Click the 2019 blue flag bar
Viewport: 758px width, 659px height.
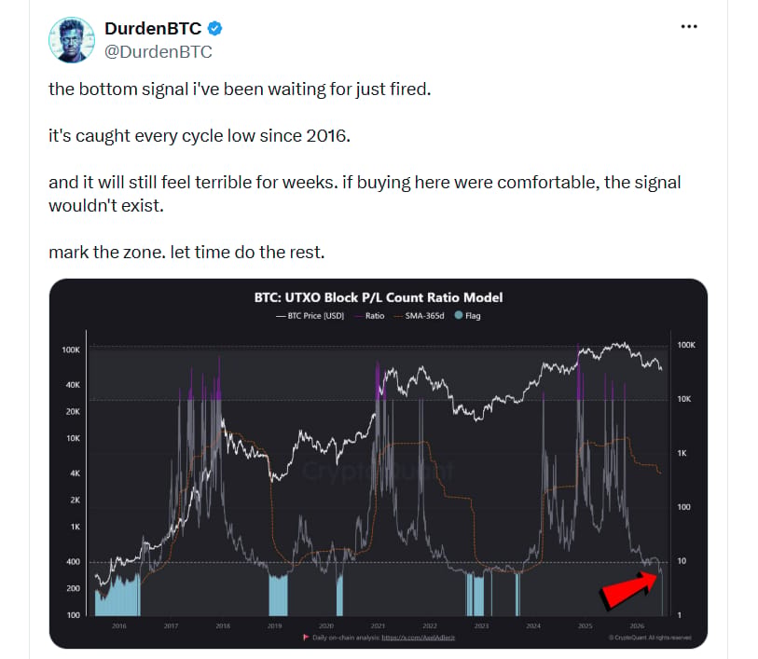(x=278, y=596)
